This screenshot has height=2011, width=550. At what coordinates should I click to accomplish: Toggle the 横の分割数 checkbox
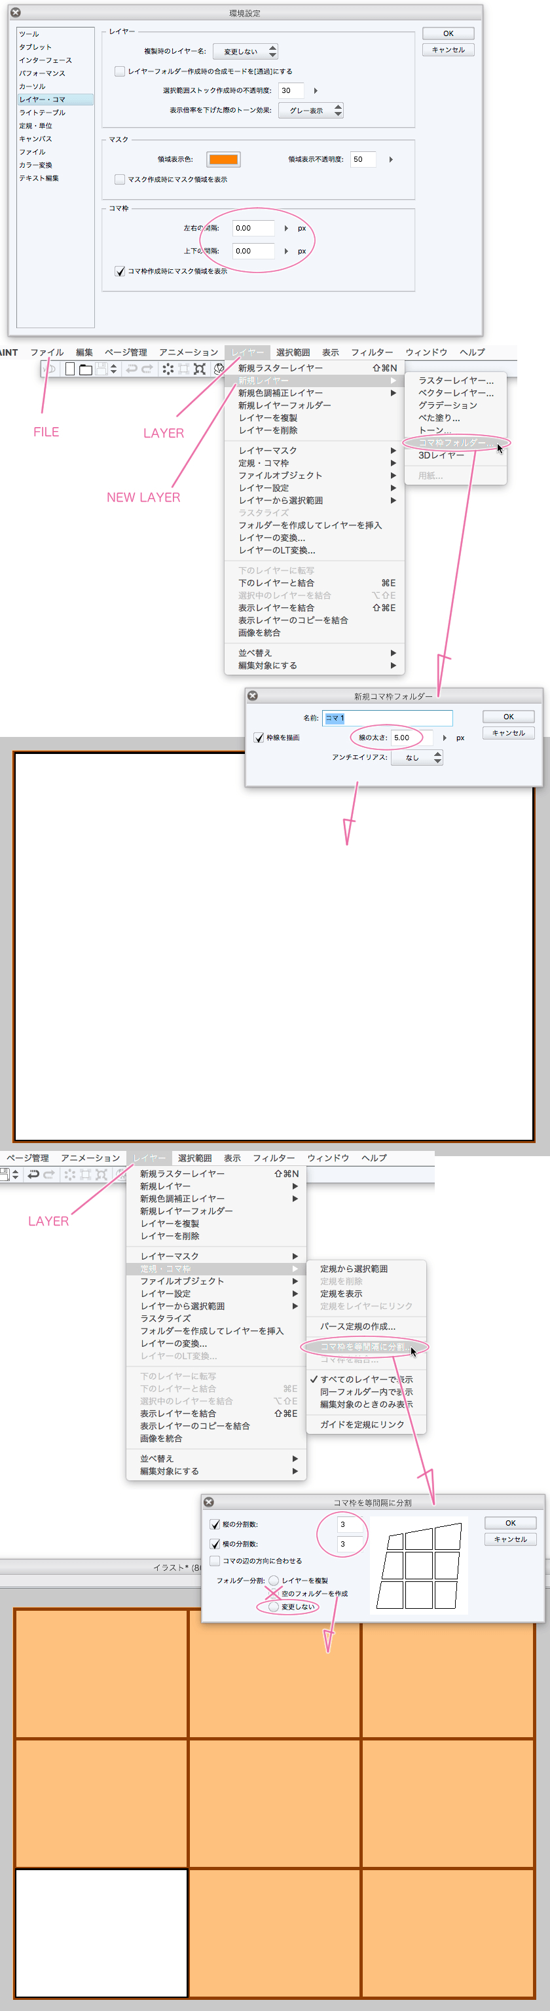coord(215,1543)
